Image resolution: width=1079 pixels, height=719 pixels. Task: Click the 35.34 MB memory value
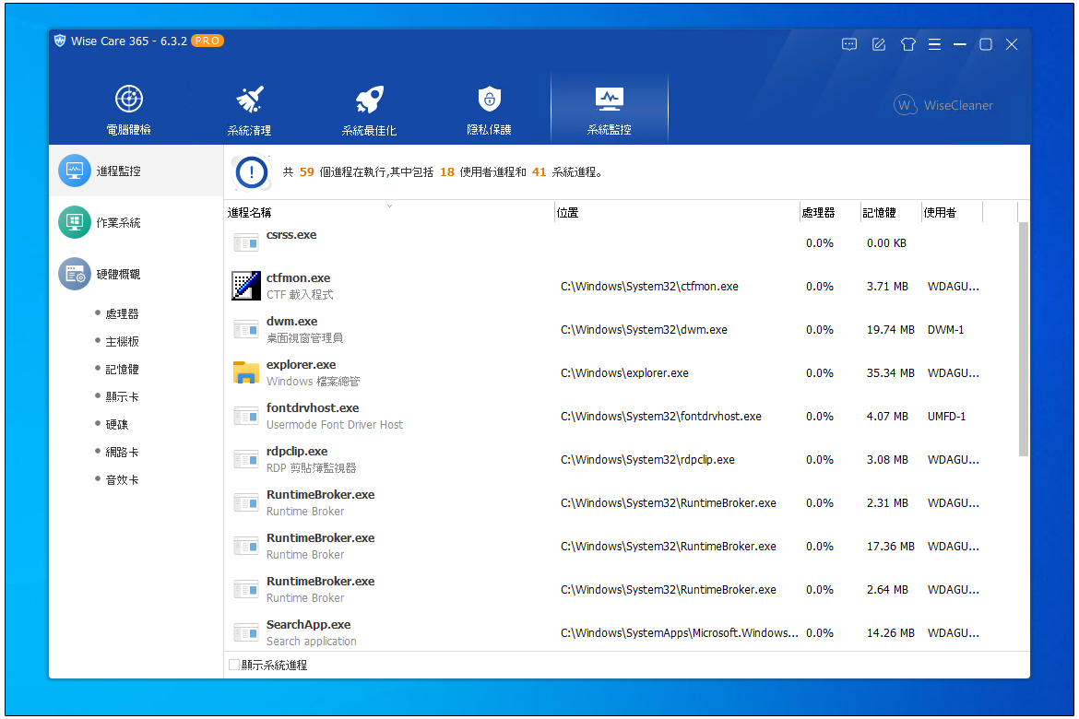pyautogui.click(x=891, y=373)
